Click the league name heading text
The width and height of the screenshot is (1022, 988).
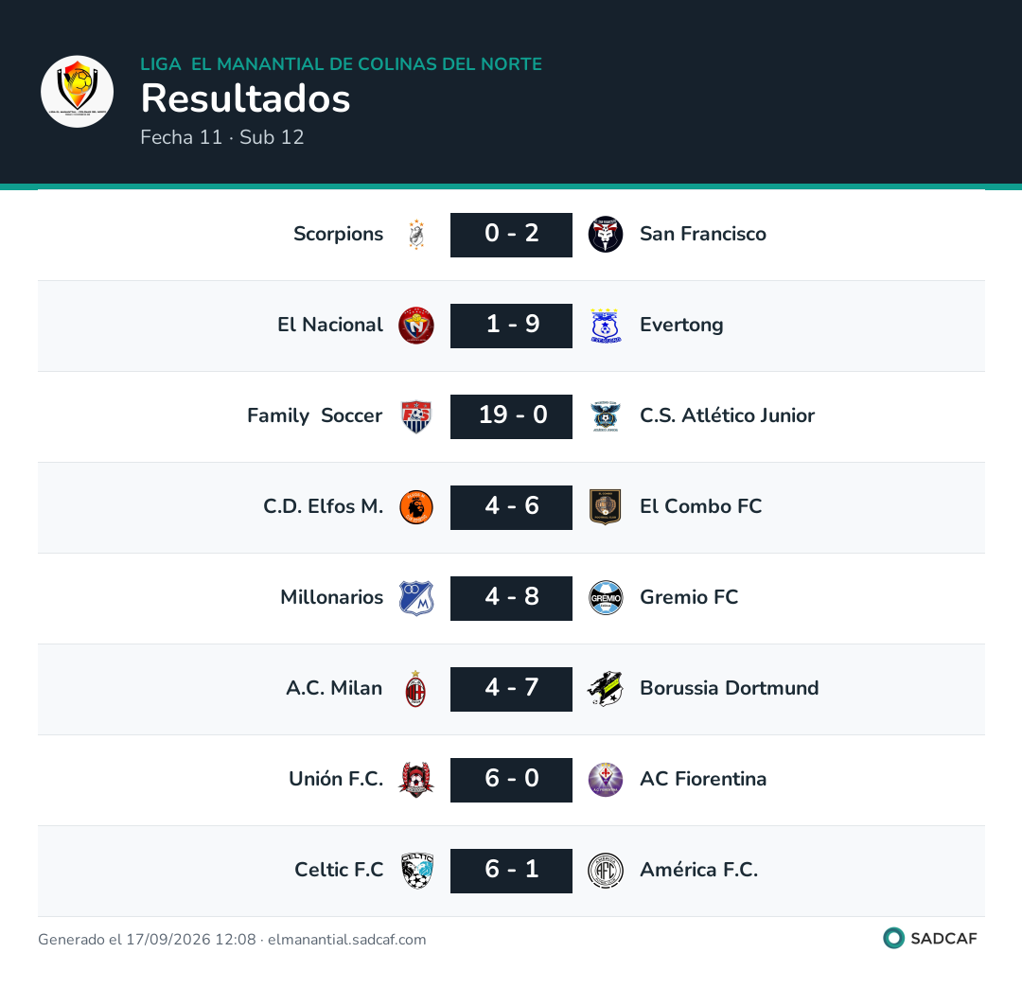pyautogui.click(x=341, y=63)
